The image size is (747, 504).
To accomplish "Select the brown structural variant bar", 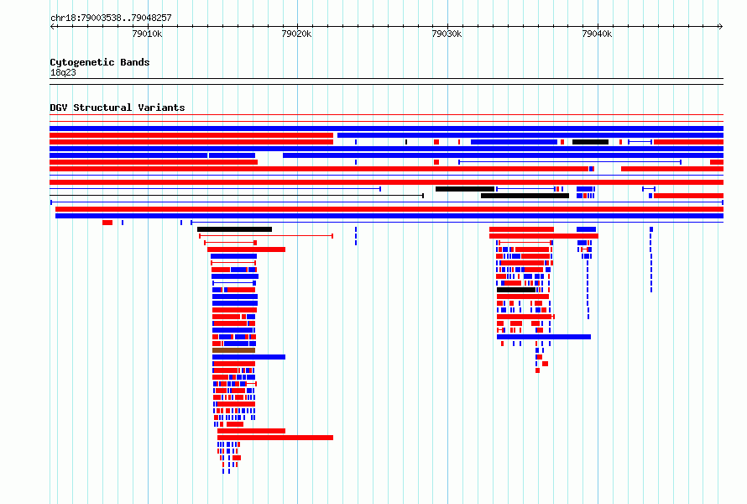I will pos(233,350).
